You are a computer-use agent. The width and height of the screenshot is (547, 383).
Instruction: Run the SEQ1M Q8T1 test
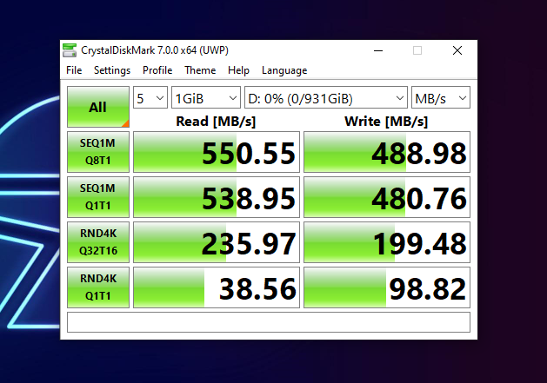[x=98, y=152]
